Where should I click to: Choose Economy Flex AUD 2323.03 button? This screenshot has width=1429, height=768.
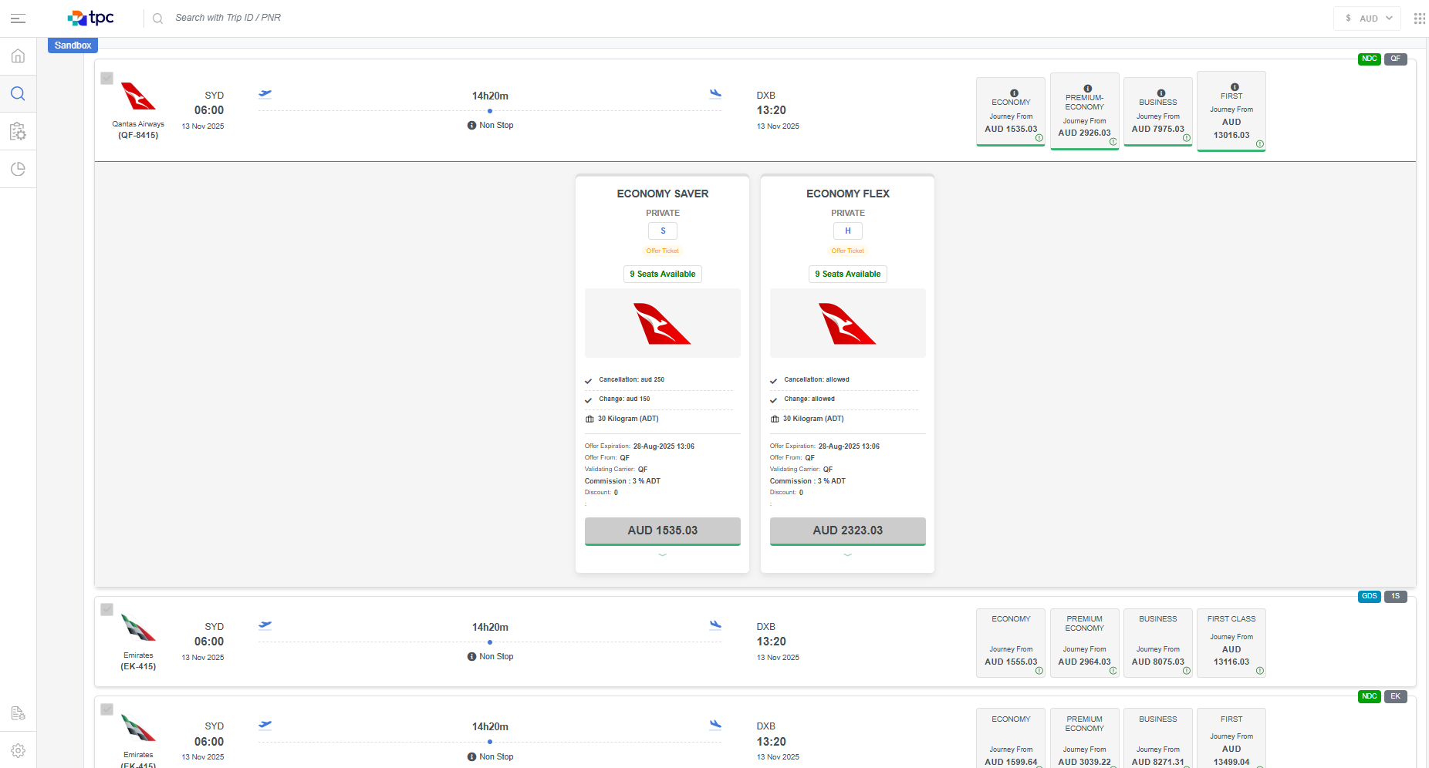pos(847,531)
